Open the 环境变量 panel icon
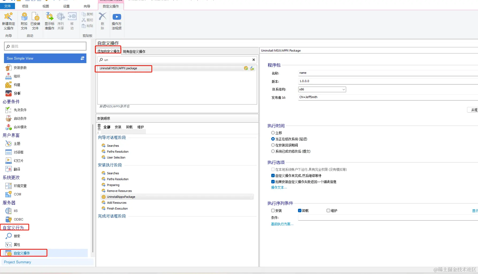This screenshot has width=478, height=274. [8, 186]
